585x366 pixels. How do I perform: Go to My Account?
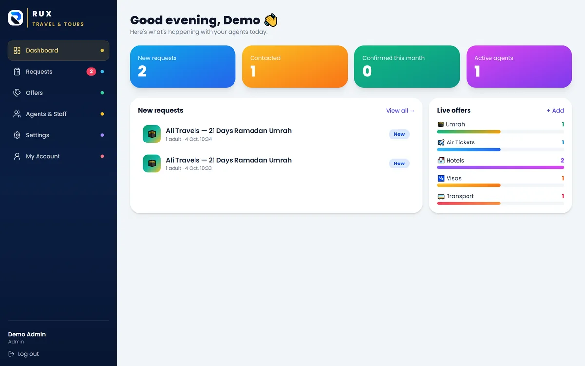coord(58,156)
